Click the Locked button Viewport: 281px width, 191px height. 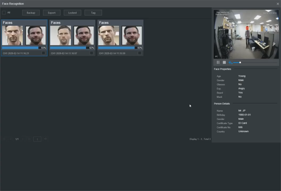pos(73,13)
